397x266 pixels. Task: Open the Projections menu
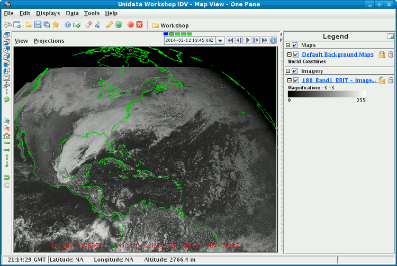pyautogui.click(x=49, y=41)
